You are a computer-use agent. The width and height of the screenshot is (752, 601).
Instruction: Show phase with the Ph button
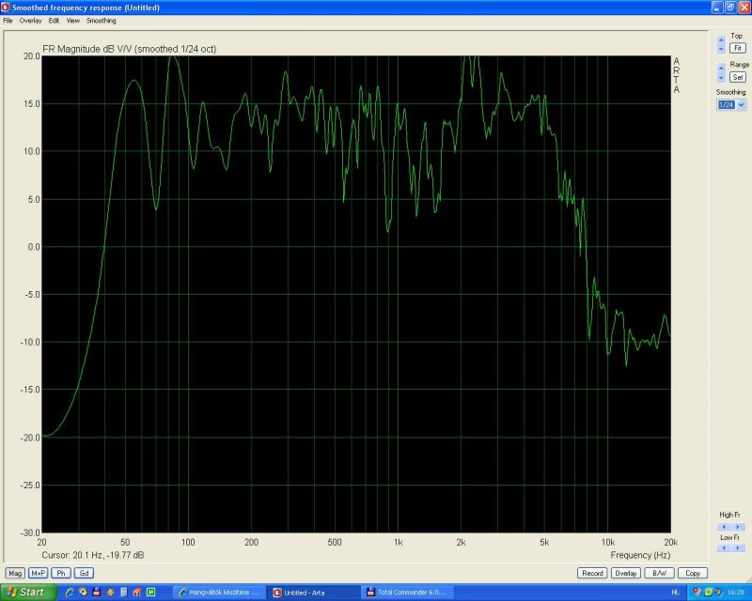click(x=61, y=573)
